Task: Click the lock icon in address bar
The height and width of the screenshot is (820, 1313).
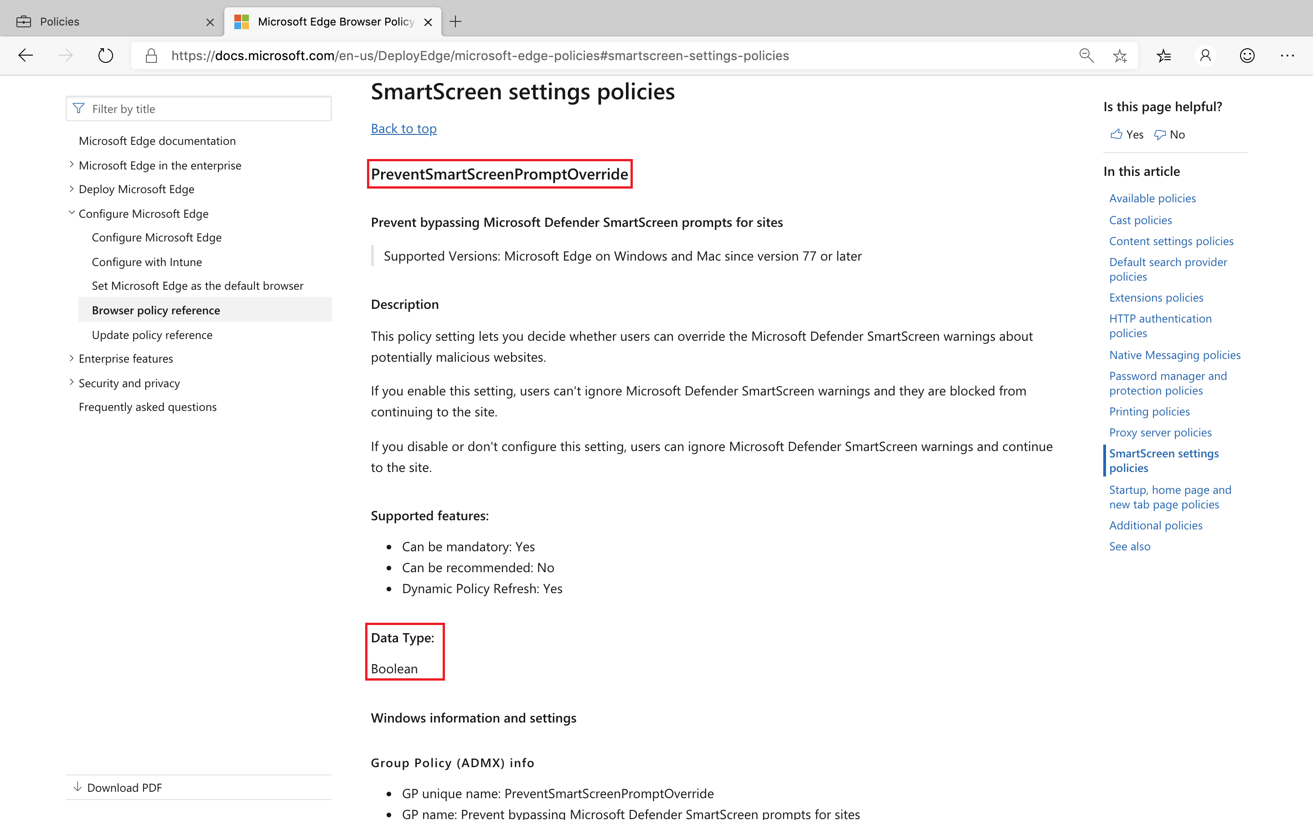Action: 151,55
